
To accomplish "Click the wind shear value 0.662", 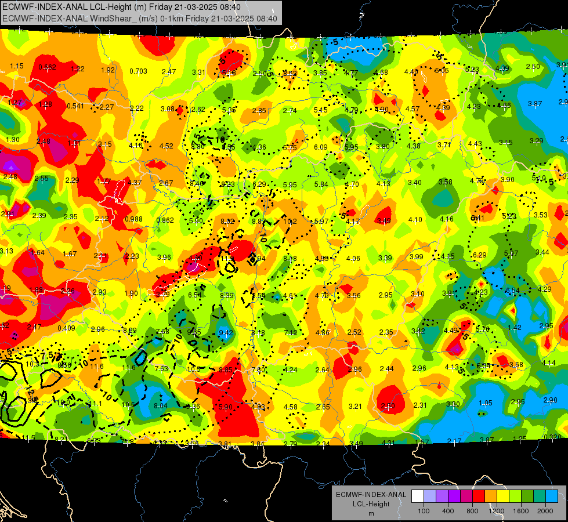I will point(47,67).
